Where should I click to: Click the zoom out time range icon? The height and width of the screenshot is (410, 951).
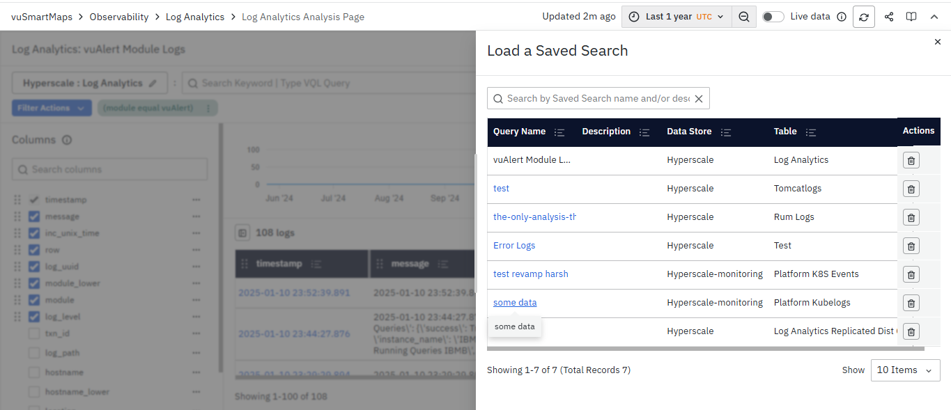[744, 17]
